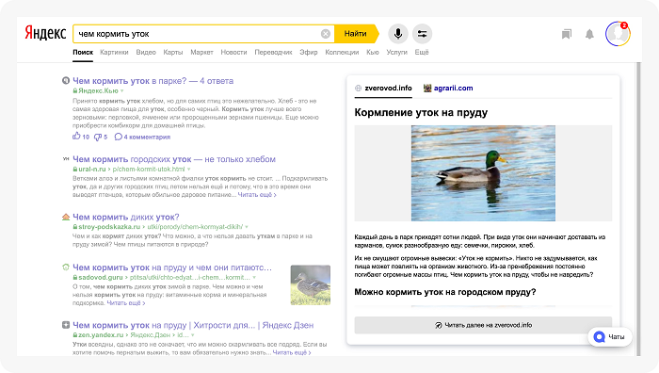This screenshot has height=373, width=659.
Task: Click the stroy-podskazka.ru domain link
Action: pyautogui.click(x=109, y=227)
